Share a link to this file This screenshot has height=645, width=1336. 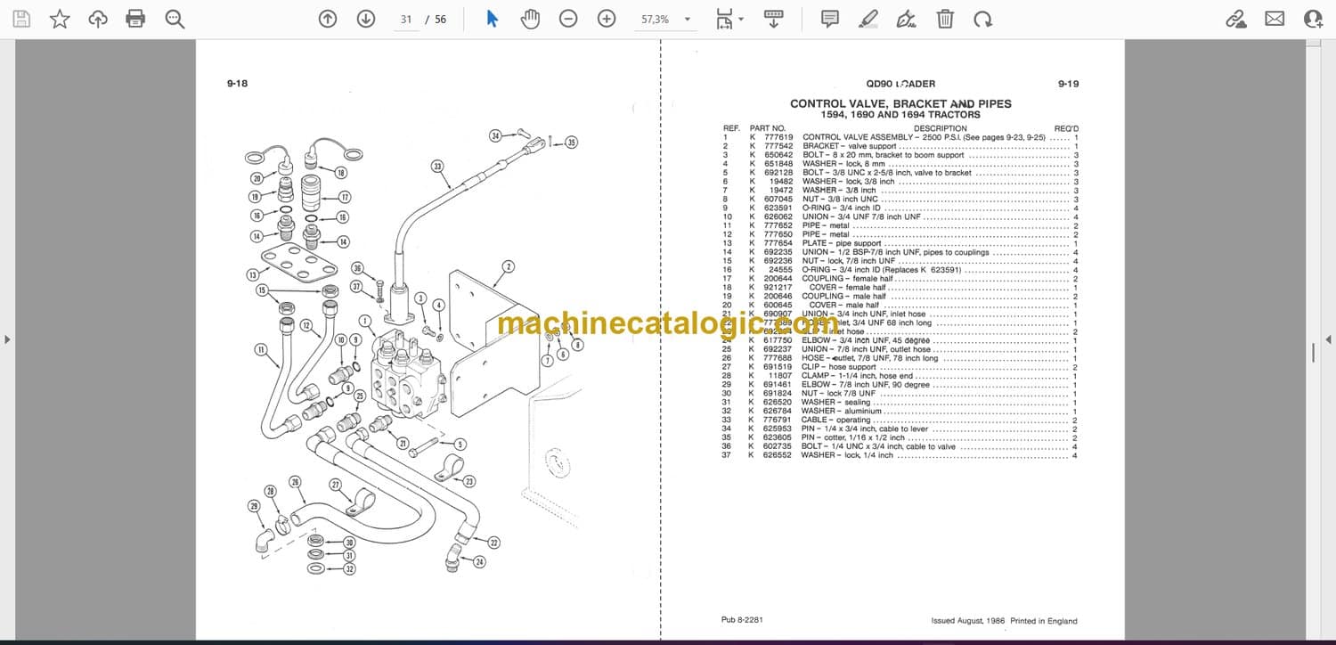(x=1236, y=19)
